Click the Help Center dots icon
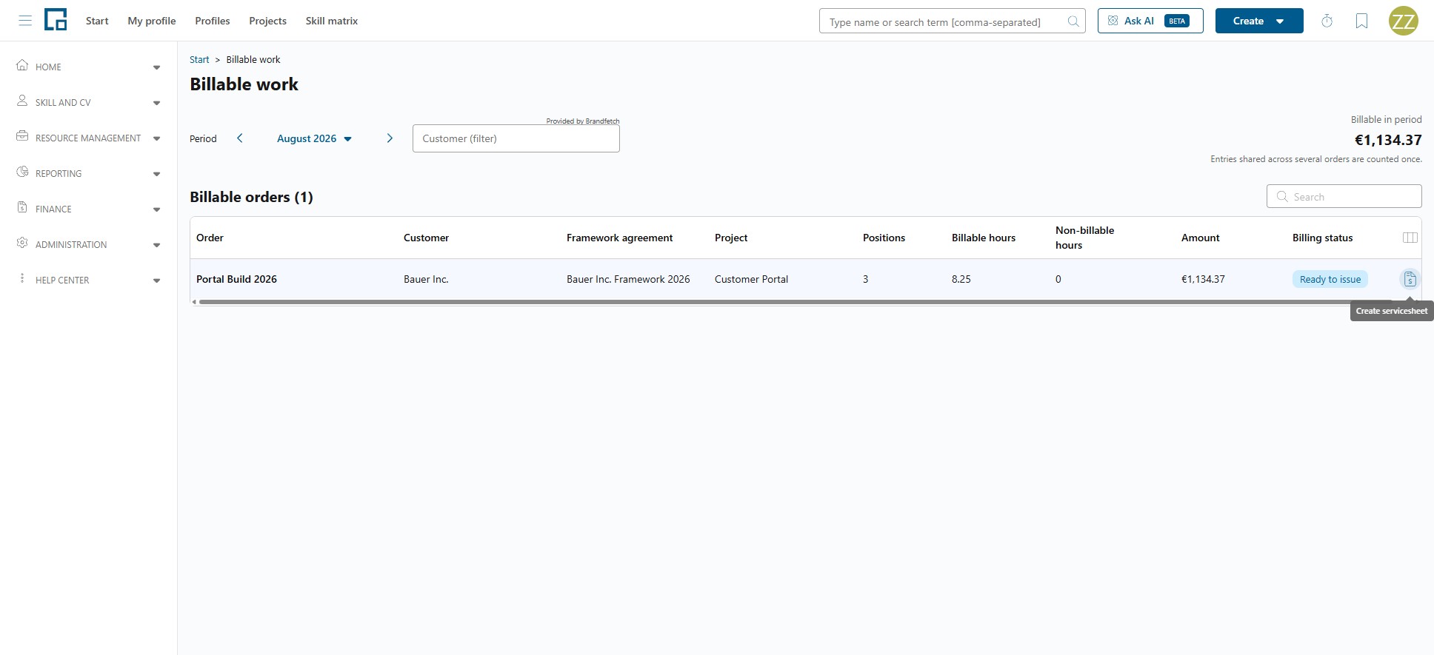The image size is (1434, 655). pos(22,278)
